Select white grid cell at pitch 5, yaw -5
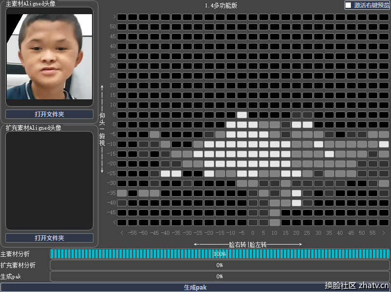Screen dimensions: 391x292 point(242,115)
